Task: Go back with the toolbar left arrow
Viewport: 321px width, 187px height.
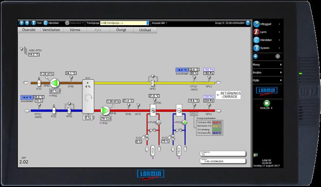Action: coord(21,23)
